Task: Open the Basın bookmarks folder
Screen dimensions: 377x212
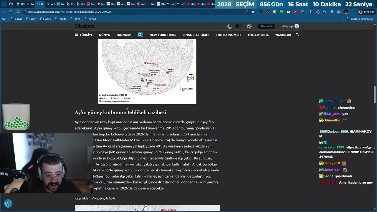Action: [31, 19]
